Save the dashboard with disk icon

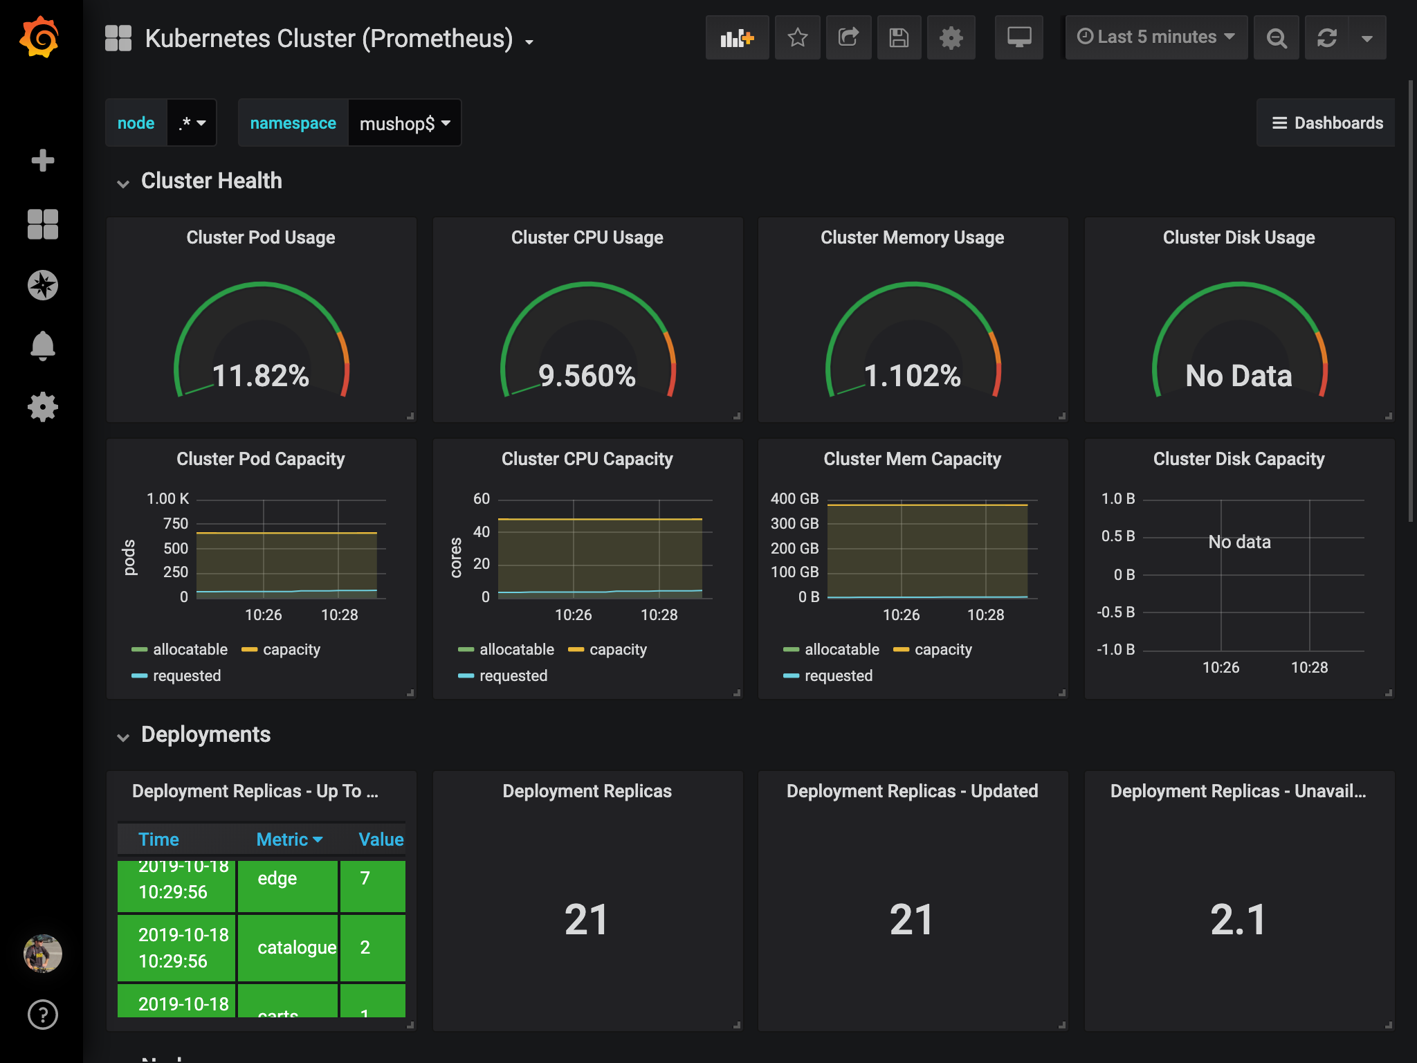coord(899,37)
